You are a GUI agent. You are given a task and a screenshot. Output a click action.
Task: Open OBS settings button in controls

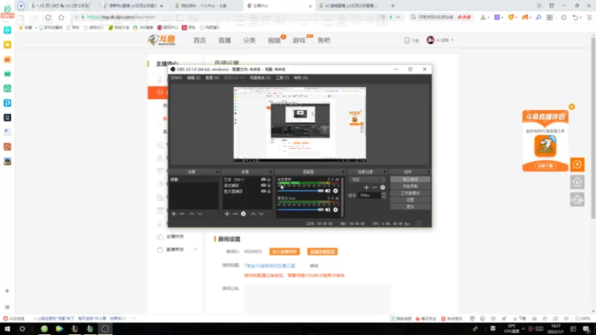(410, 200)
